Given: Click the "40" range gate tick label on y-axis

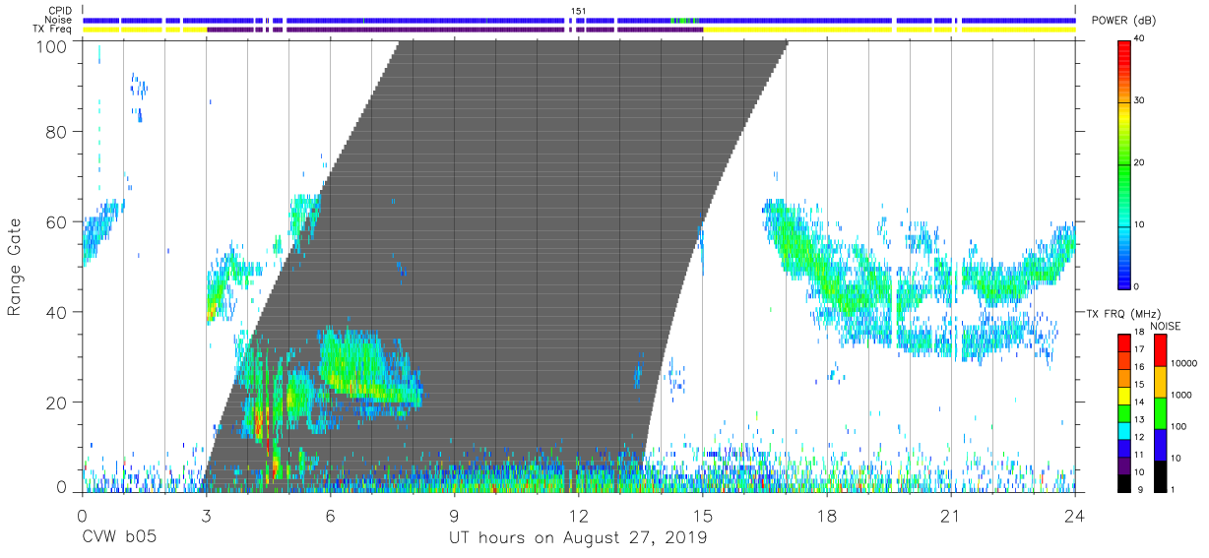Looking at the screenshot, I should tap(58, 312).
